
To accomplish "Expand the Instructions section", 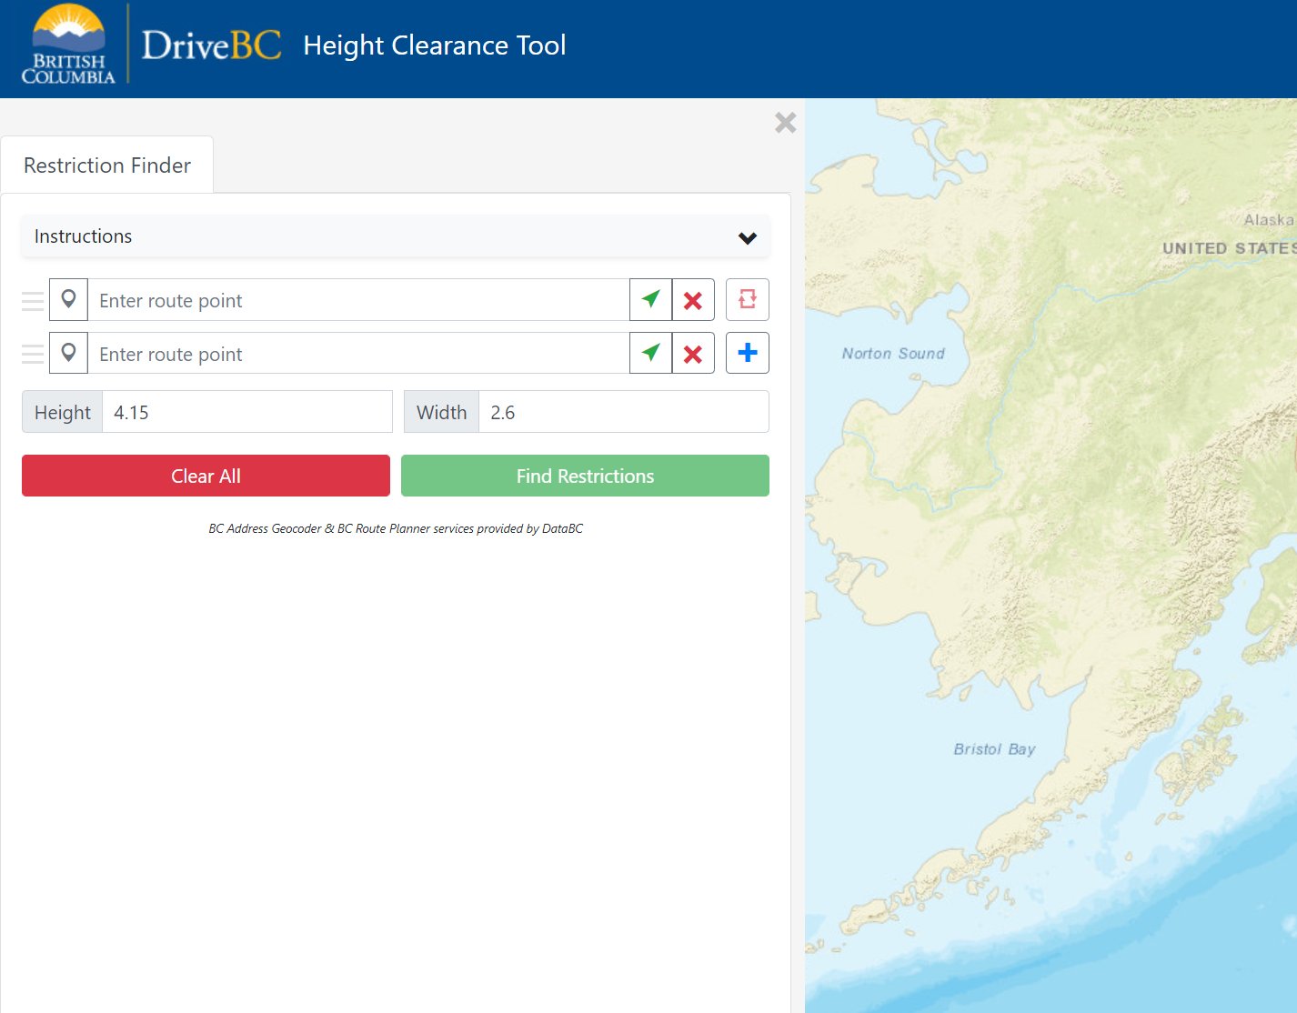I will click(396, 236).
